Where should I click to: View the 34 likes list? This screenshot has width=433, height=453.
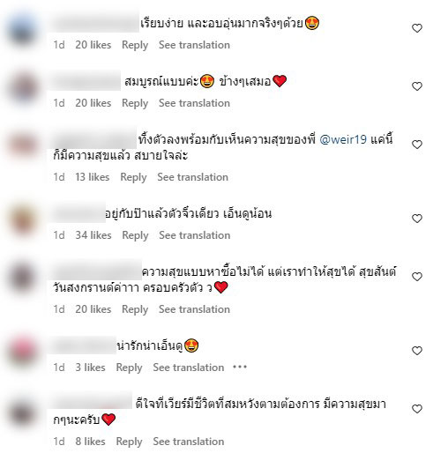pos(93,235)
